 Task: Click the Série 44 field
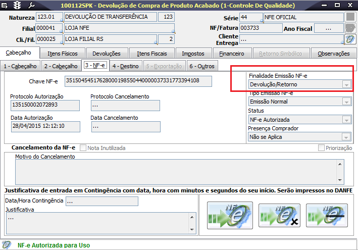[251, 17]
